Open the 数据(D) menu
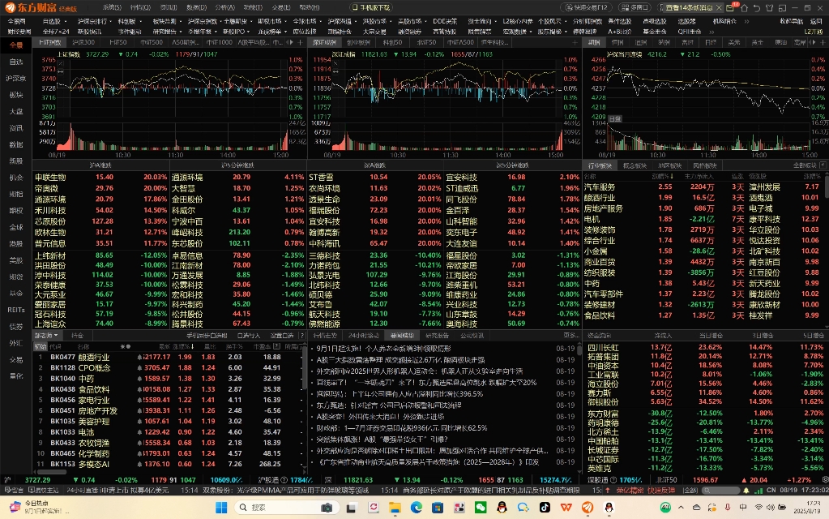Screen dimensions: 829x519 [x=197, y=7]
